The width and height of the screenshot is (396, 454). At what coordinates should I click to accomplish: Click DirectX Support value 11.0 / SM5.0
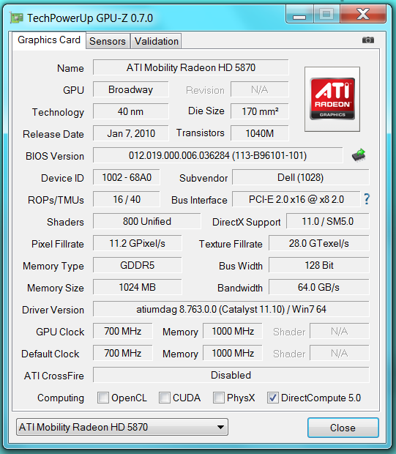point(328,221)
